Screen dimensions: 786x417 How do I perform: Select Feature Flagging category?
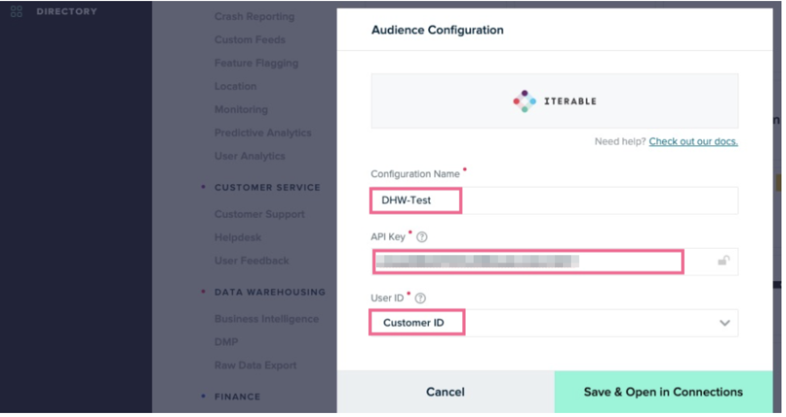[256, 63]
